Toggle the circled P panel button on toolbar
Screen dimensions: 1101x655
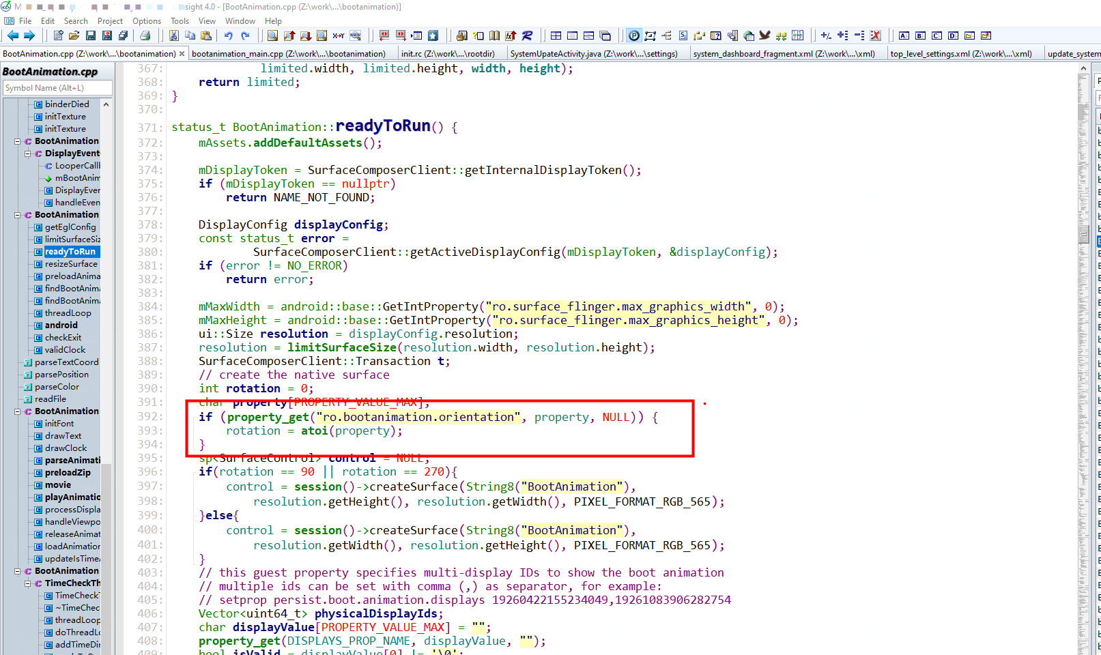point(633,35)
